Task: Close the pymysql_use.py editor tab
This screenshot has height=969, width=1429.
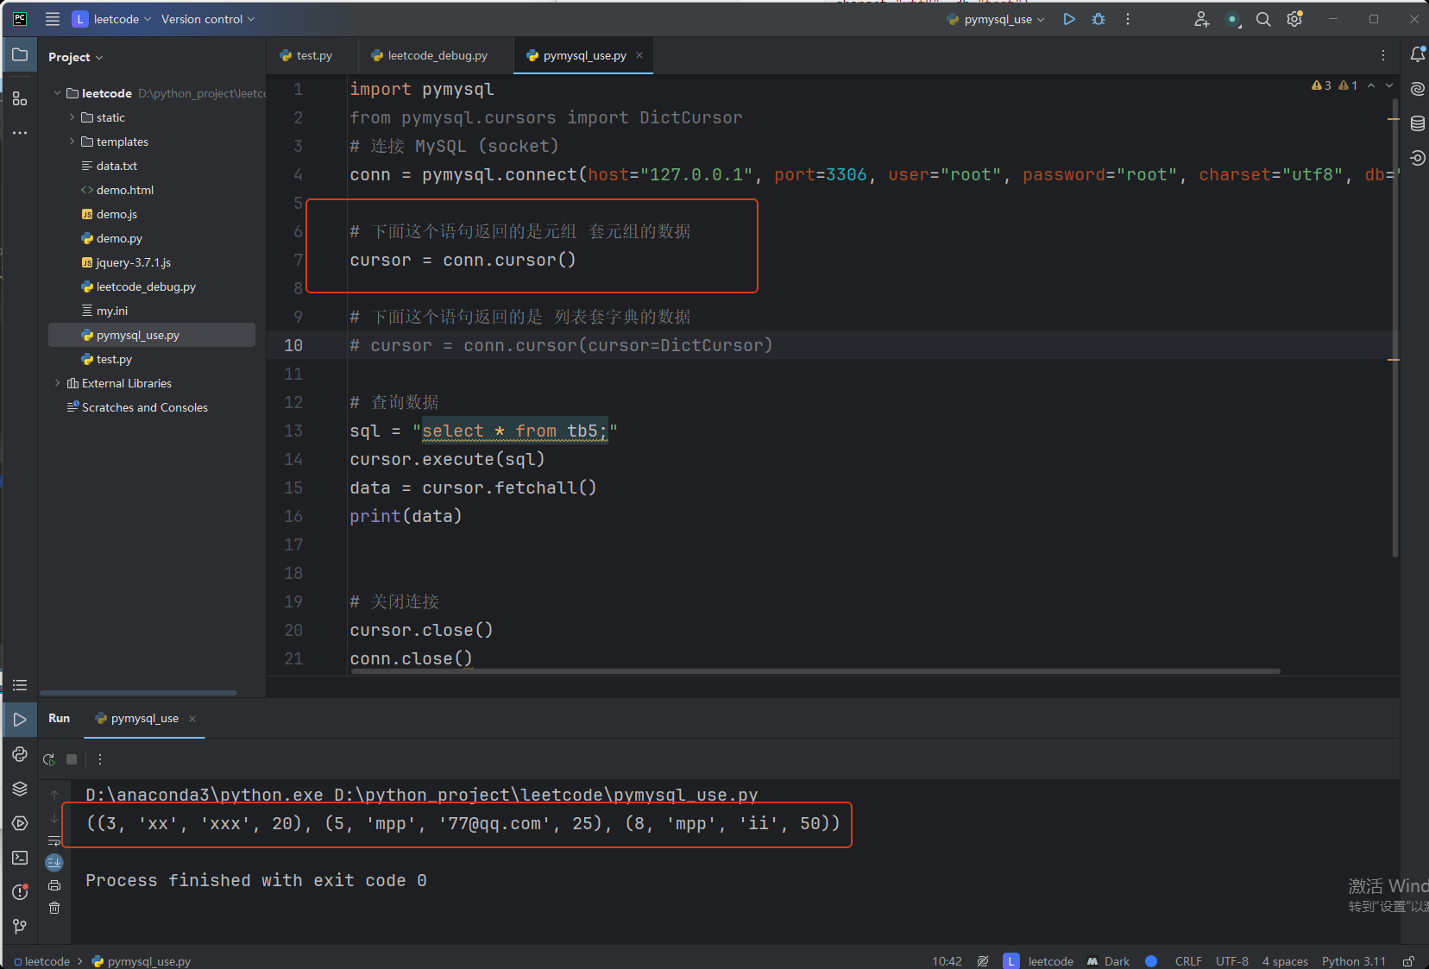Action: (x=639, y=55)
